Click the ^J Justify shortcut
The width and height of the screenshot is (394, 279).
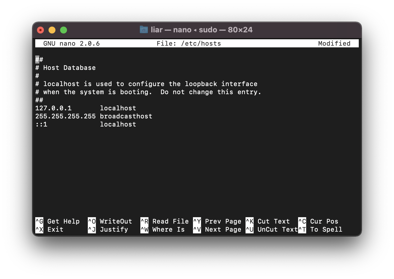[108, 229]
